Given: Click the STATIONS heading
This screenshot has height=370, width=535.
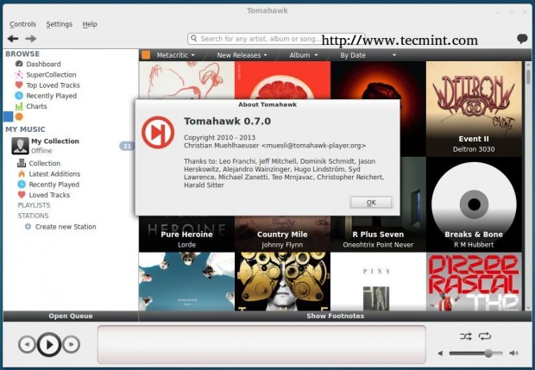Looking at the screenshot, I should point(33,216).
